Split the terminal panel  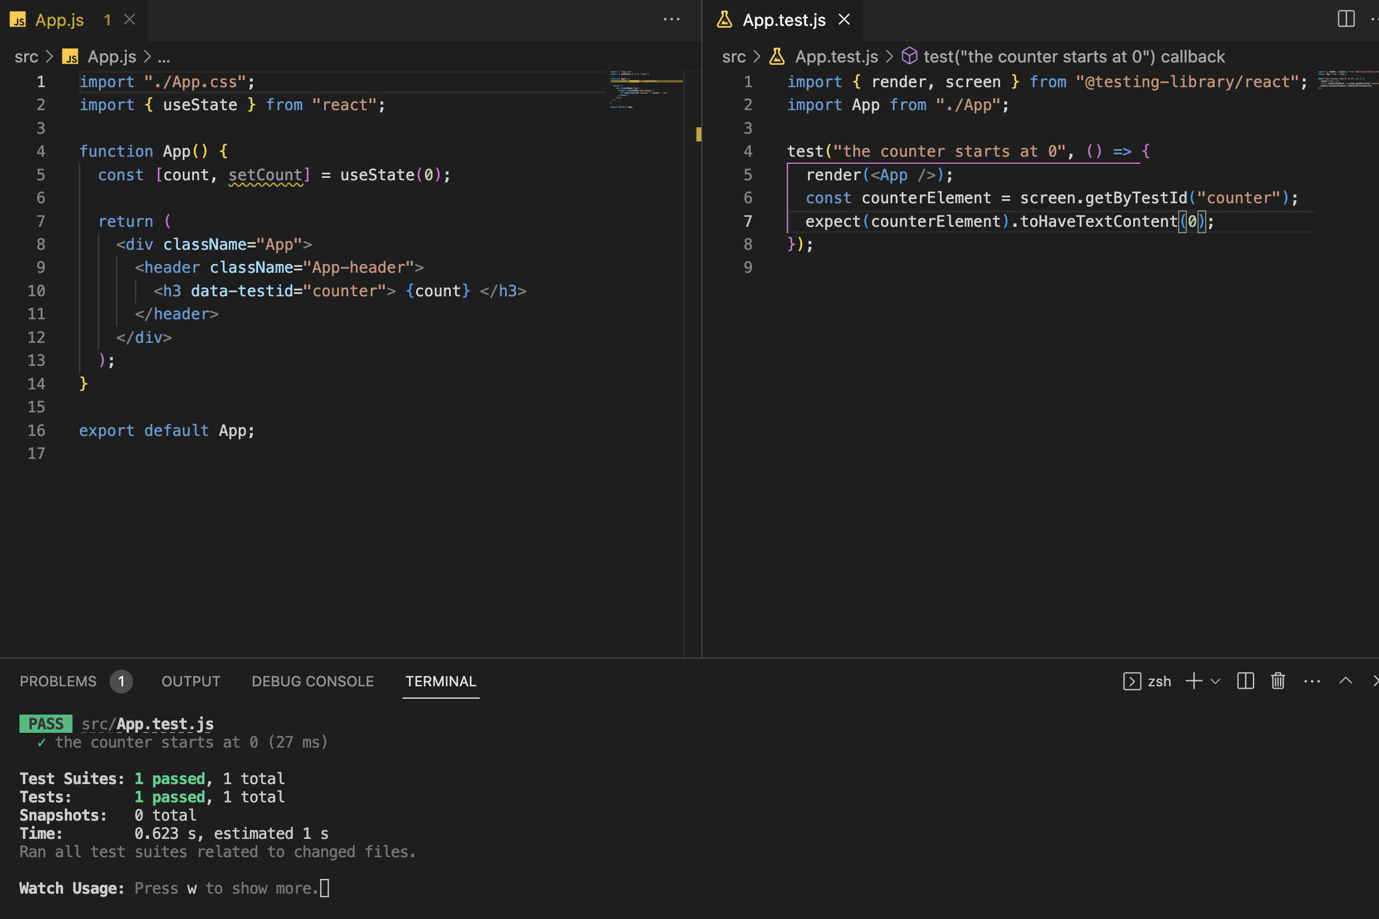[x=1245, y=681]
